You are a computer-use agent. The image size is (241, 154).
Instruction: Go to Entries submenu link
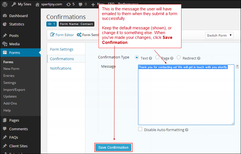pos(9,76)
